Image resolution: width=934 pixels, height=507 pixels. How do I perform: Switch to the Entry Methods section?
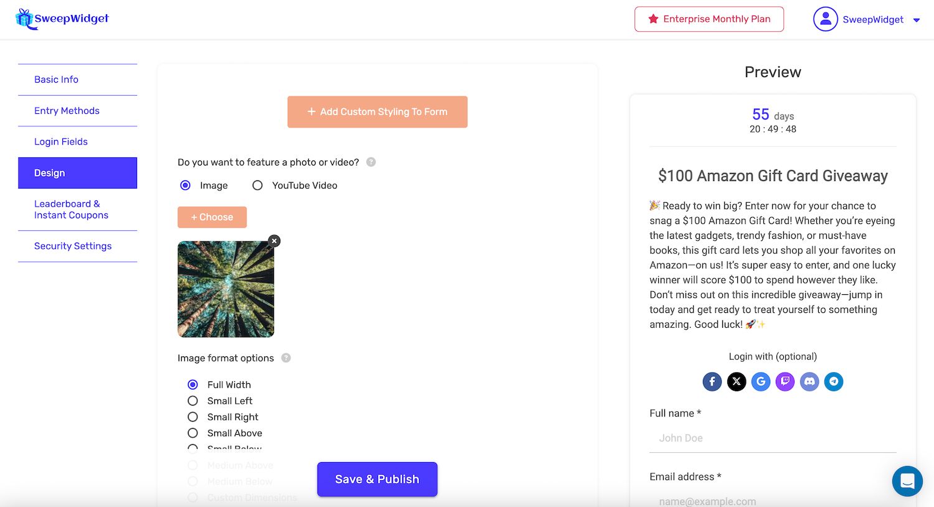67,111
